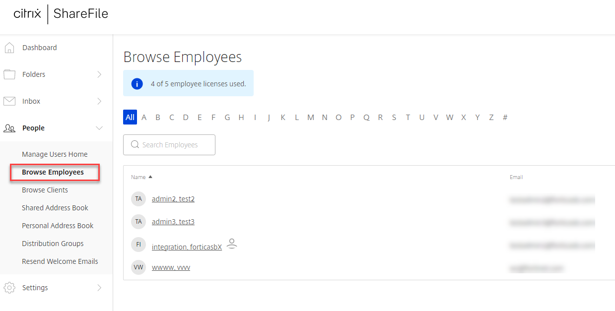615x311 pixels.
Task: Select the All letter filter
Action: (130, 118)
